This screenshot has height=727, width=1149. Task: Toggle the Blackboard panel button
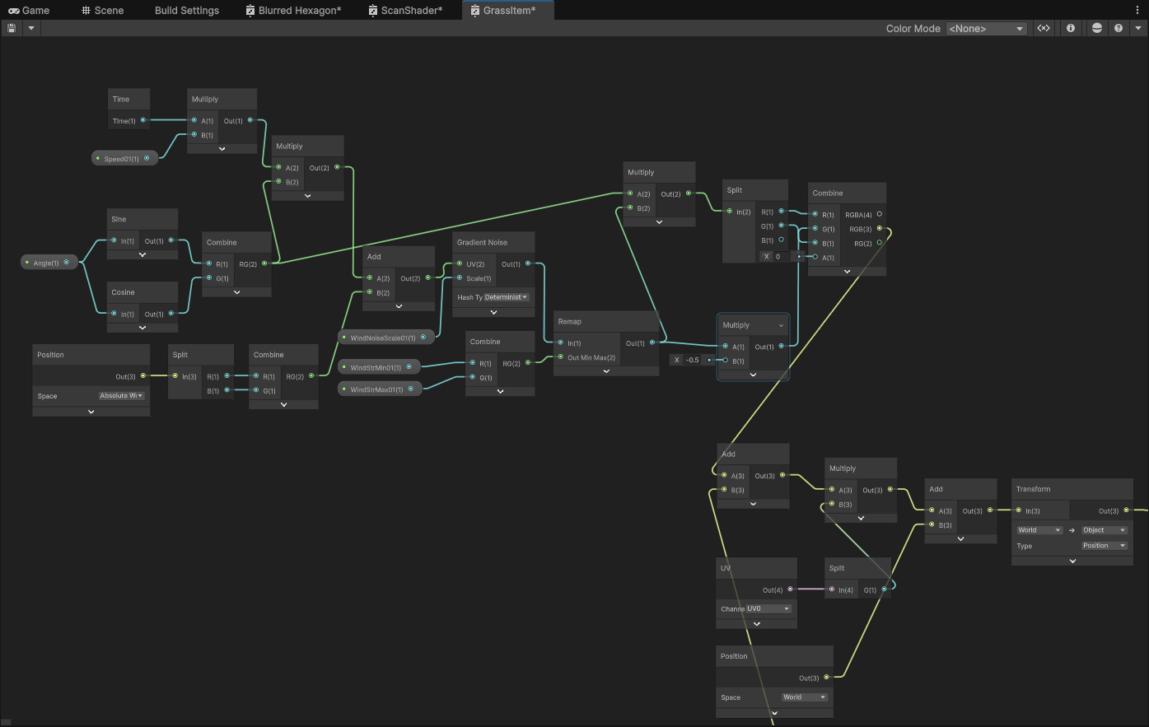1044,28
